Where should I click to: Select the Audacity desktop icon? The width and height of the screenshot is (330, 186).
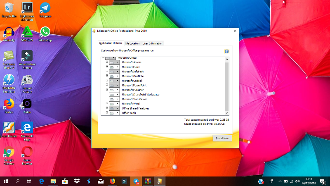click(x=9, y=34)
